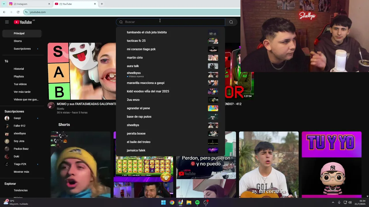The width and height of the screenshot is (369, 207).
Task: Click the magnifier search button
Action: [231, 22]
